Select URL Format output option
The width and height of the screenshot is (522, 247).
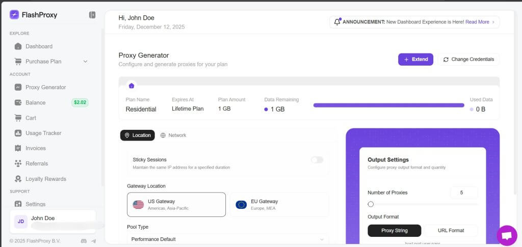(451, 231)
